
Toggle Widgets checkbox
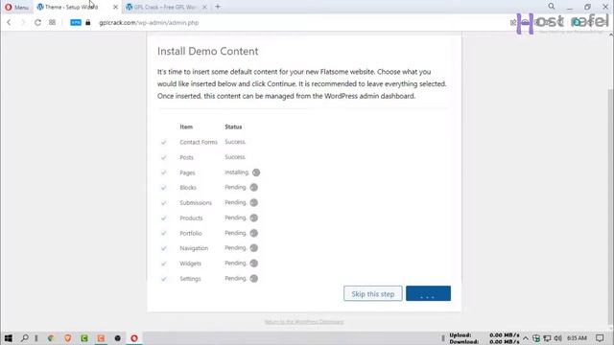[164, 264]
